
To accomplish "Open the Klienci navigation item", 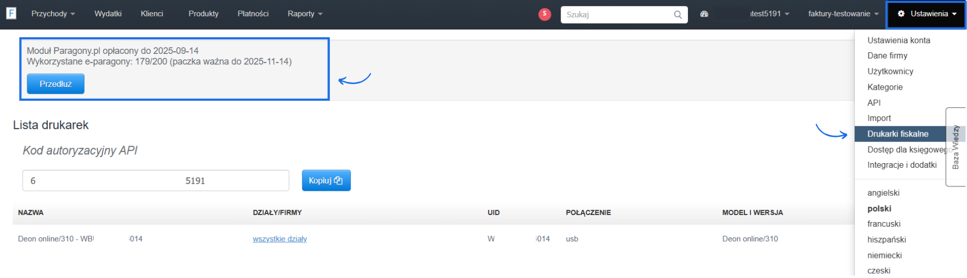I will click(x=152, y=14).
